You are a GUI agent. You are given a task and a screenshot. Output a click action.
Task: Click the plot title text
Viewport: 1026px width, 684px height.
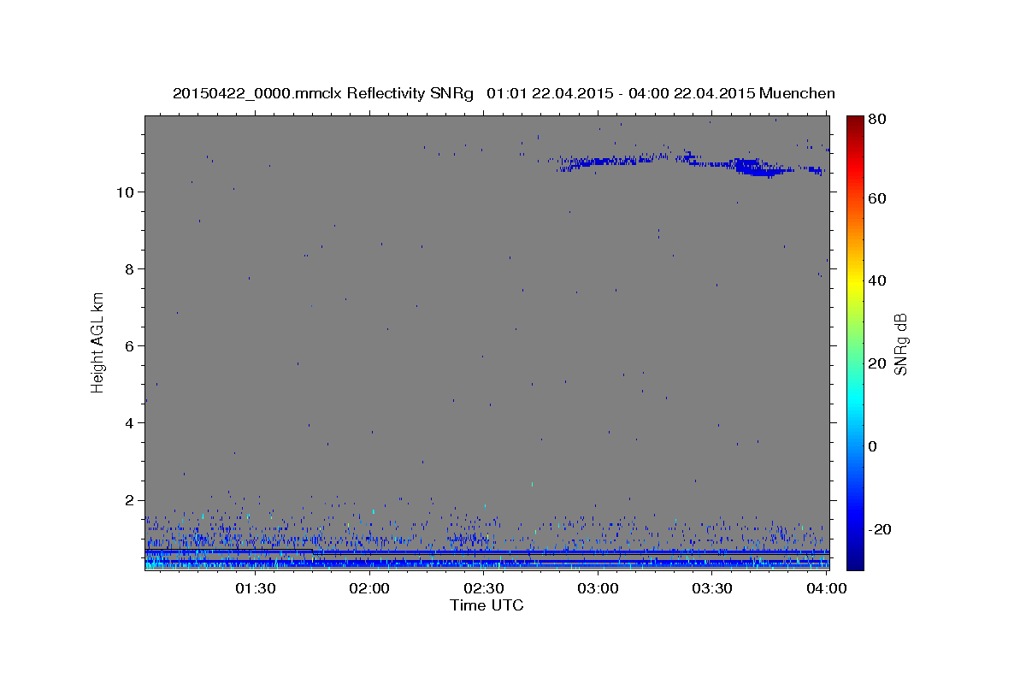click(x=504, y=93)
